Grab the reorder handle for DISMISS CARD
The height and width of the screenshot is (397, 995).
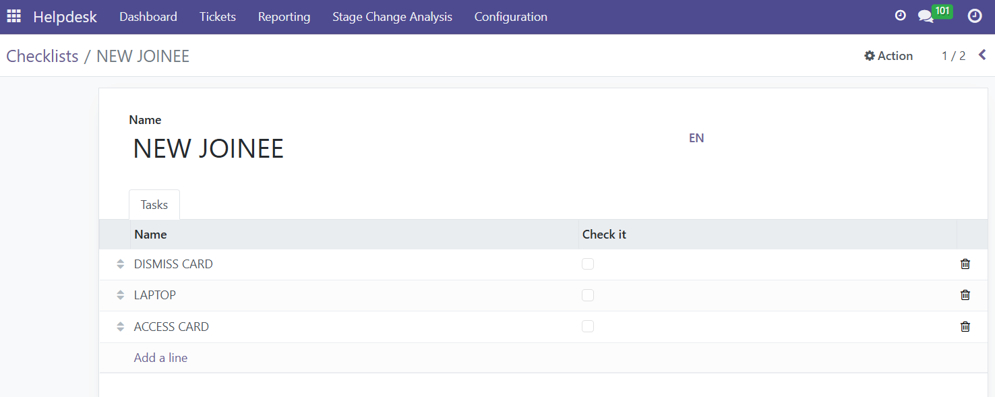[120, 264]
